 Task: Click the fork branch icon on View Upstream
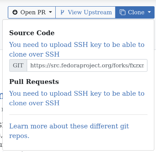point(62,13)
